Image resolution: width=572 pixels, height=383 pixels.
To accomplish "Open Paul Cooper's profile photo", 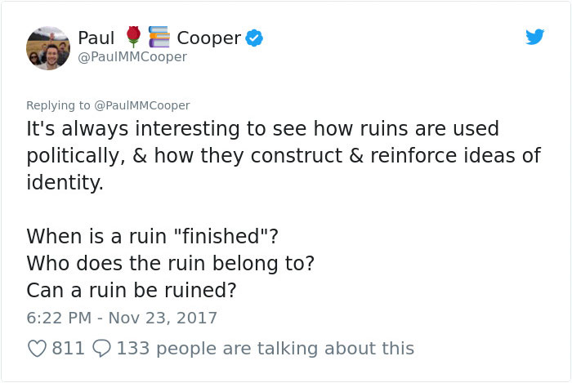I will [48, 47].
